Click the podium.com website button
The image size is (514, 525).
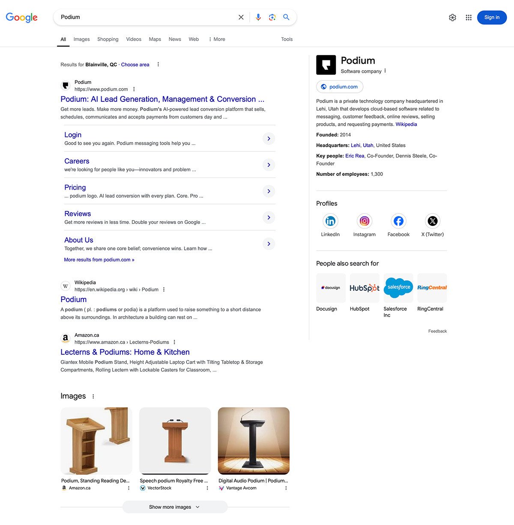coord(340,87)
